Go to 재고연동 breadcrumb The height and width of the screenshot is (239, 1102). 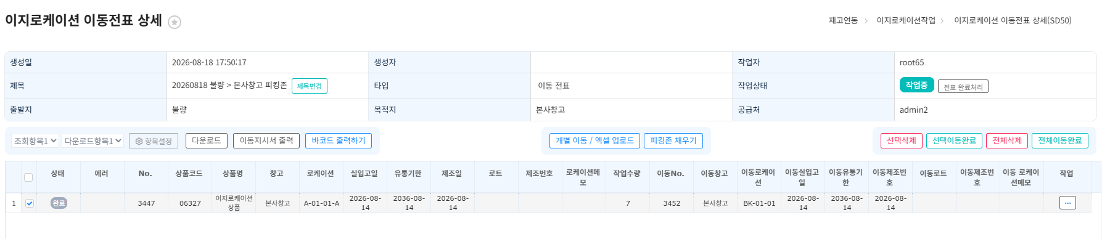click(843, 20)
